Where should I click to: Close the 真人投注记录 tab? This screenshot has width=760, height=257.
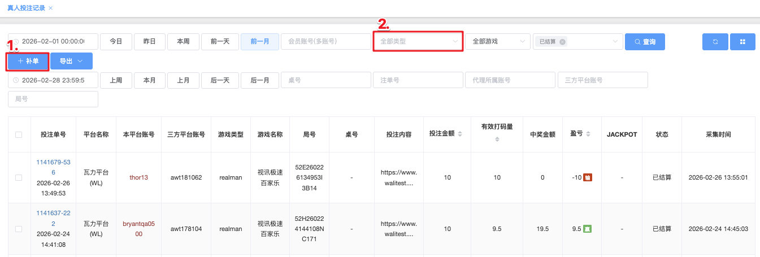[x=51, y=8]
